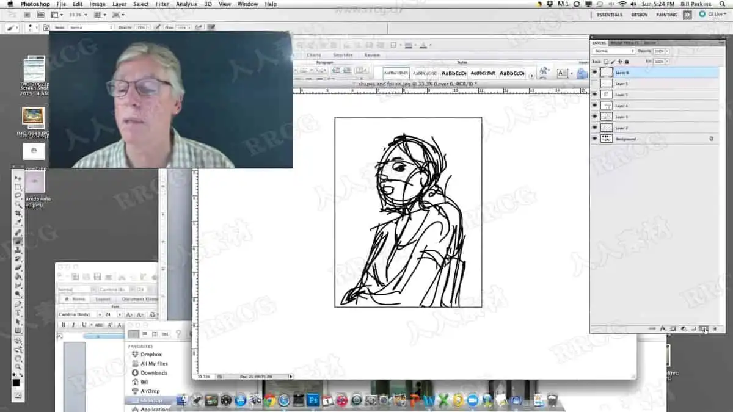733x412 pixels.
Task: Switch to the Brush Presets tab
Action: point(624,43)
